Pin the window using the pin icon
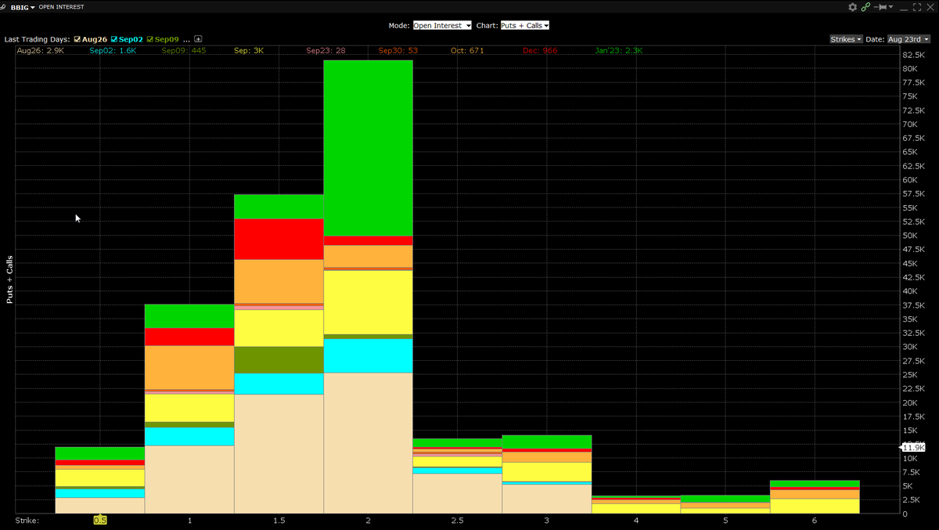 click(882, 7)
